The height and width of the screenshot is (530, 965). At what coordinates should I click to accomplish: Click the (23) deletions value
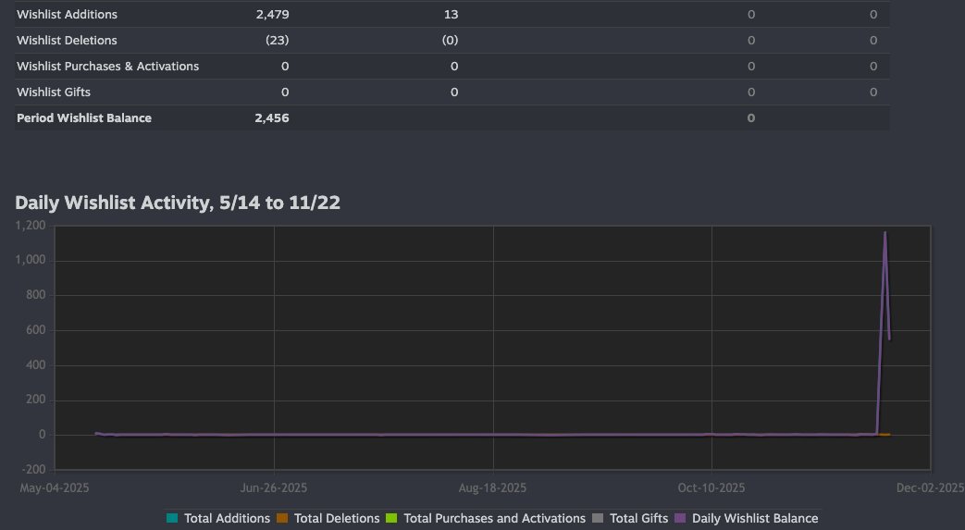pyautogui.click(x=277, y=40)
